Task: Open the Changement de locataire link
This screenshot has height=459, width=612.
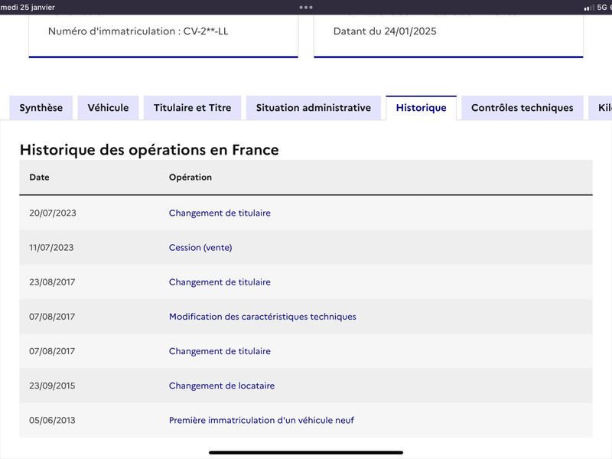Action: 222,386
